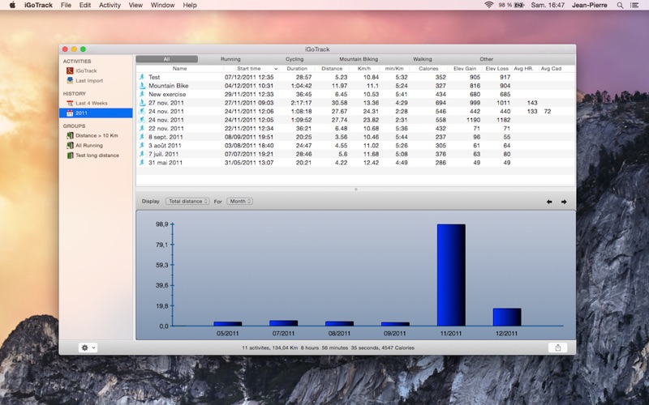Open the gear actions dropdown menu
This screenshot has height=405, width=649.
click(88, 347)
